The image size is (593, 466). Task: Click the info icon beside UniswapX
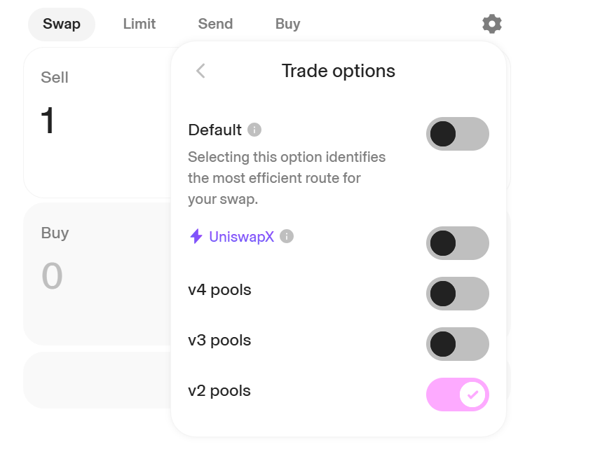coord(287,236)
